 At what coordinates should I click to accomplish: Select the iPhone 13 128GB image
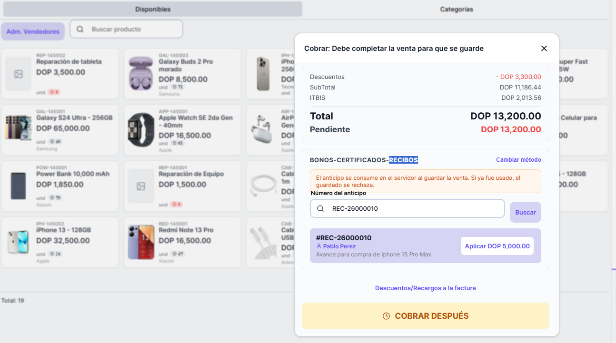pyautogui.click(x=19, y=242)
